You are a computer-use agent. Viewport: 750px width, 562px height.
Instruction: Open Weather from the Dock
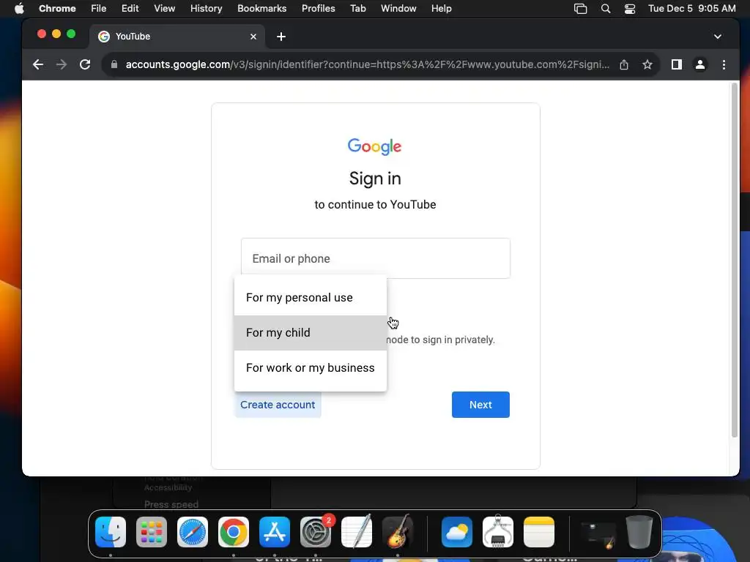click(x=457, y=532)
